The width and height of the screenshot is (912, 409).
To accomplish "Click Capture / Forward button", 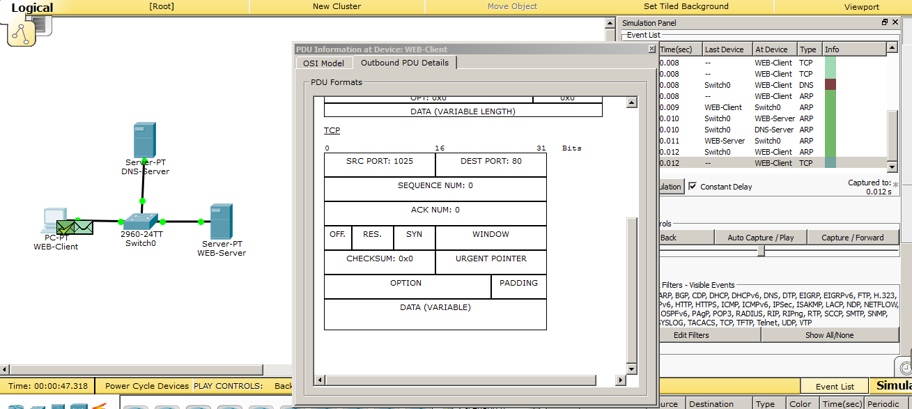I will (x=853, y=238).
